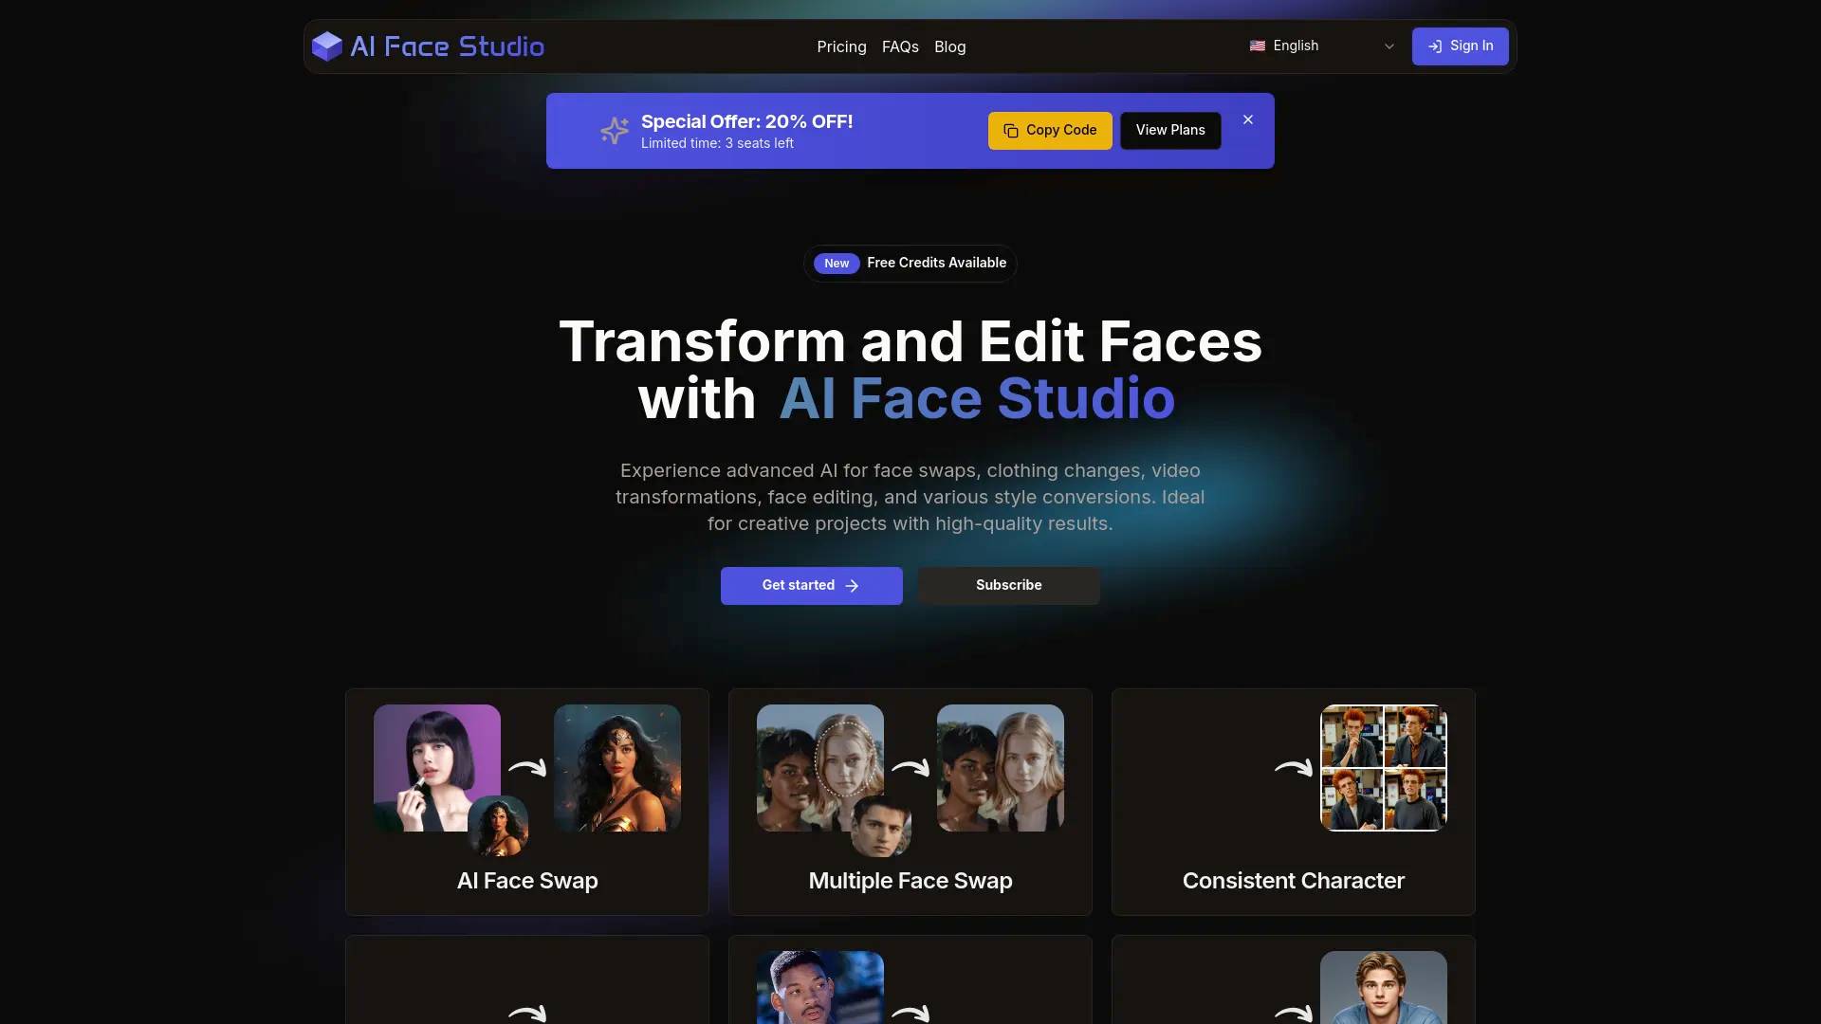Click the purple-background woman source thumbnail

click(437, 768)
